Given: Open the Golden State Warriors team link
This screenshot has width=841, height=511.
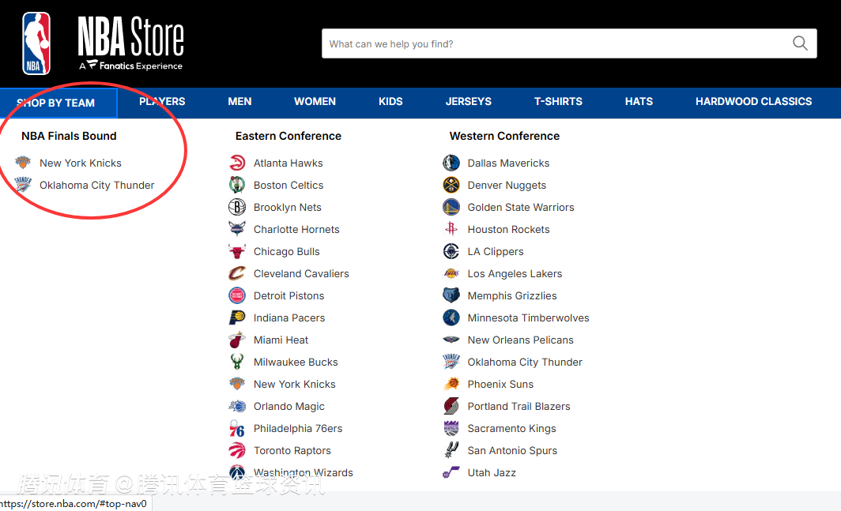Looking at the screenshot, I should pyautogui.click(x=521, y=208).
